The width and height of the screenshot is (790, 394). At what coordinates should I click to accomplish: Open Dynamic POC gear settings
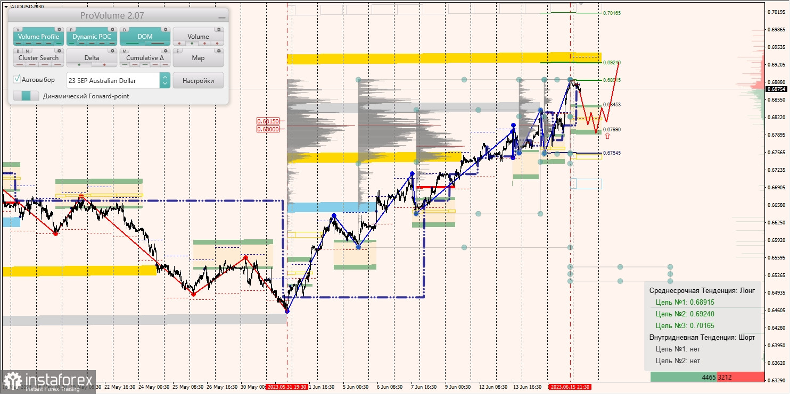[x=112, y=29]
